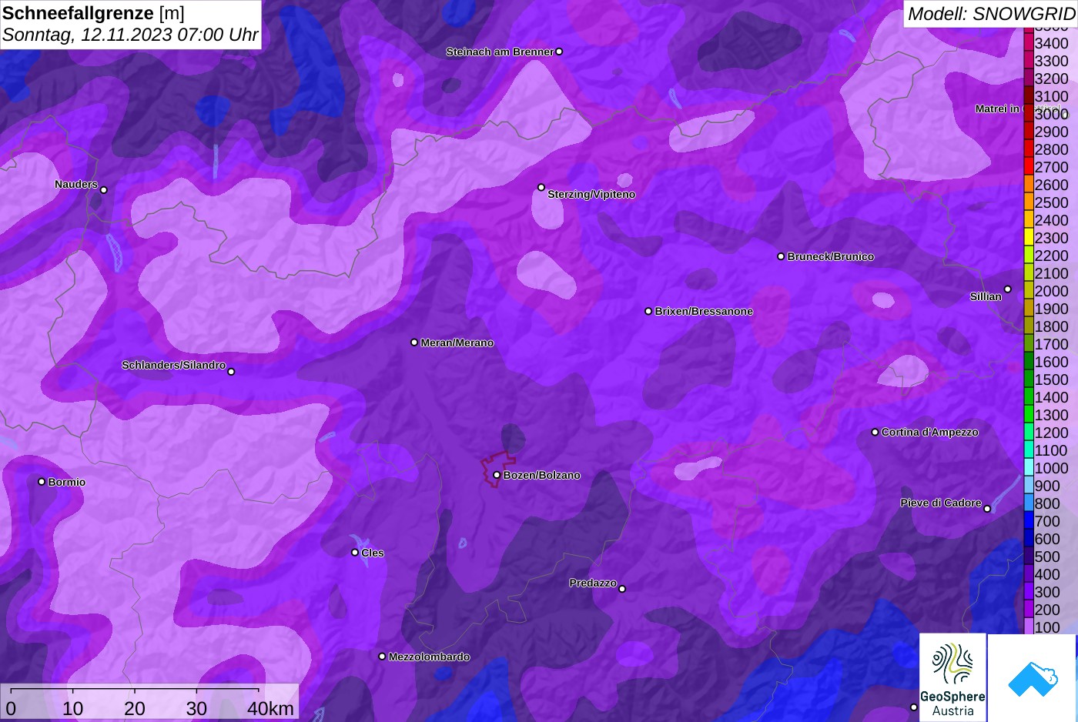The height and width of the screenshot is (722, 1078).
Task: Click the GeoSphere Austria logo
Action: (952, 677)
